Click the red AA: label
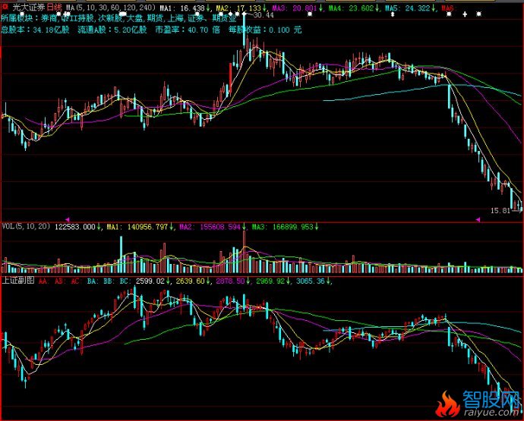Image resolution: width=524 pixels, height=421 pixels. pyautogui.click(x=43, y=281)
